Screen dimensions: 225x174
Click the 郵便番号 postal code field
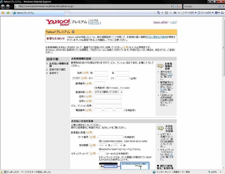(x=100, y=83)
